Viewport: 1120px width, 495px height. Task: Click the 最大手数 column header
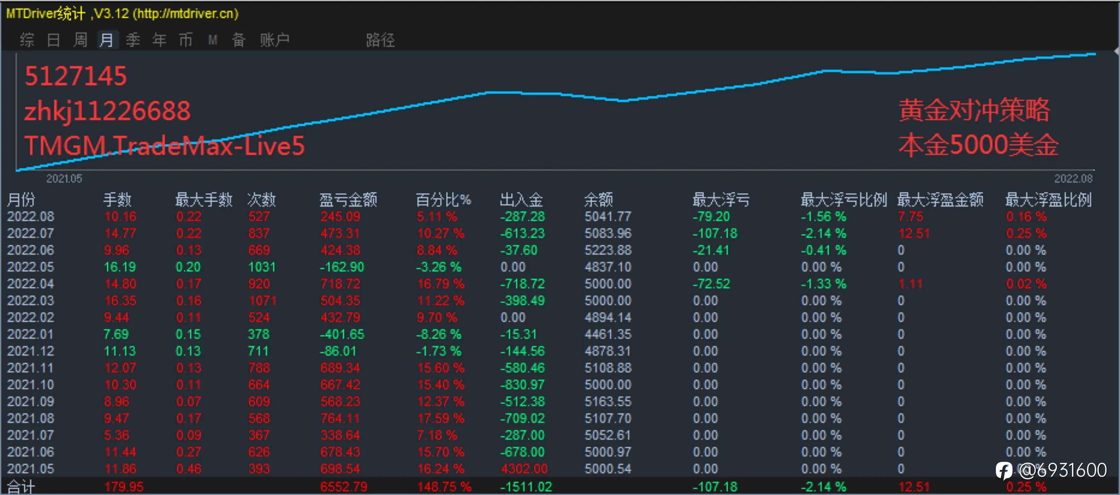[204, 200]
